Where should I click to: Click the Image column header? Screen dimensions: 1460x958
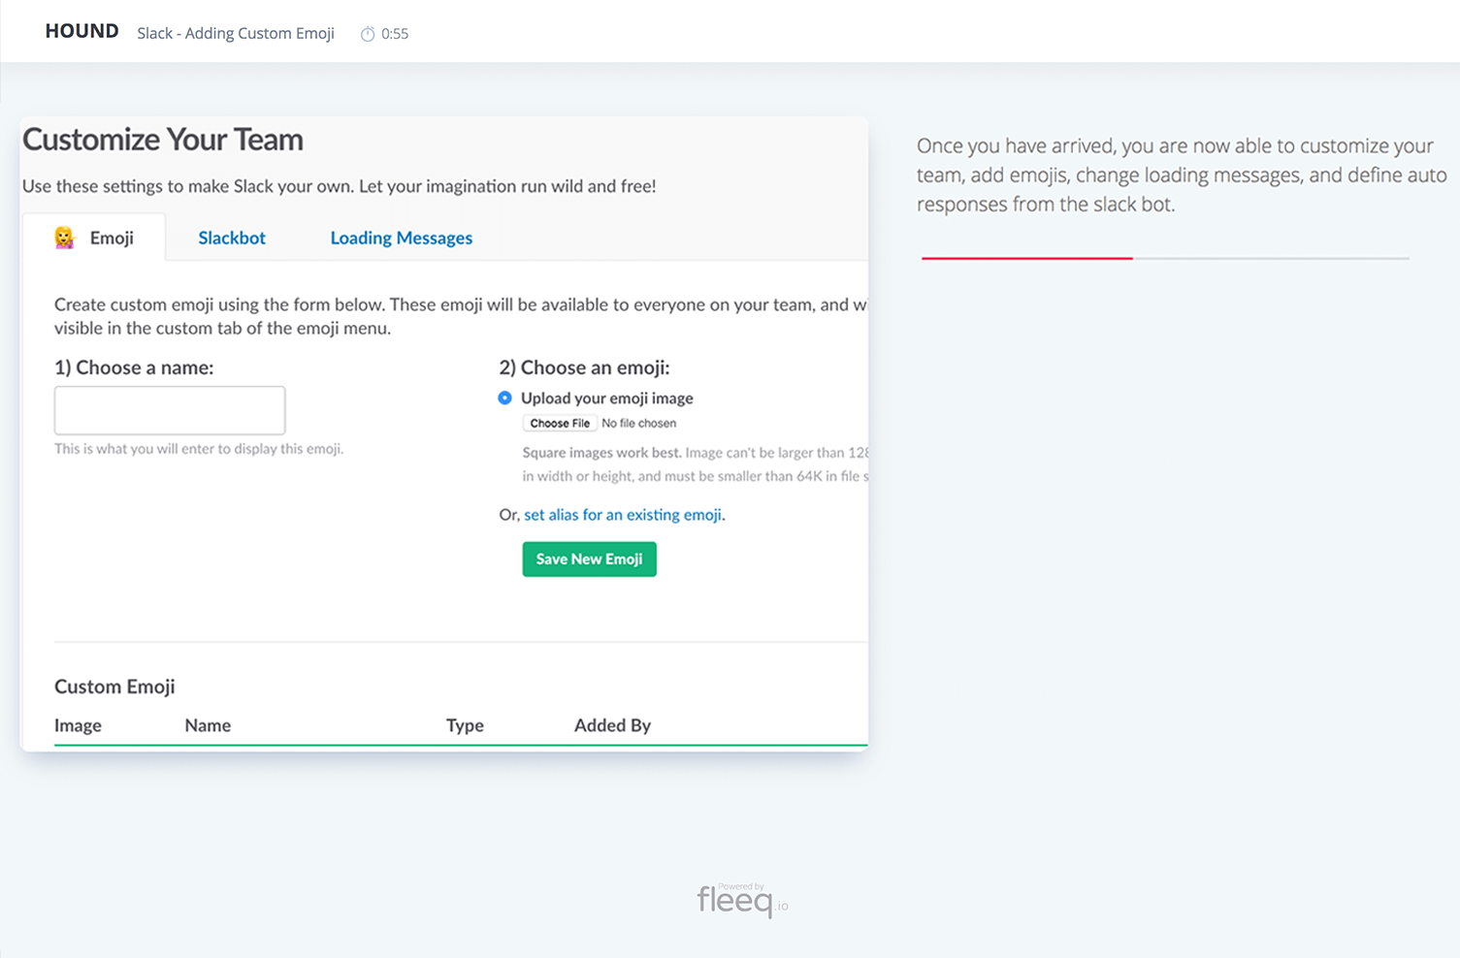[78, 725]
